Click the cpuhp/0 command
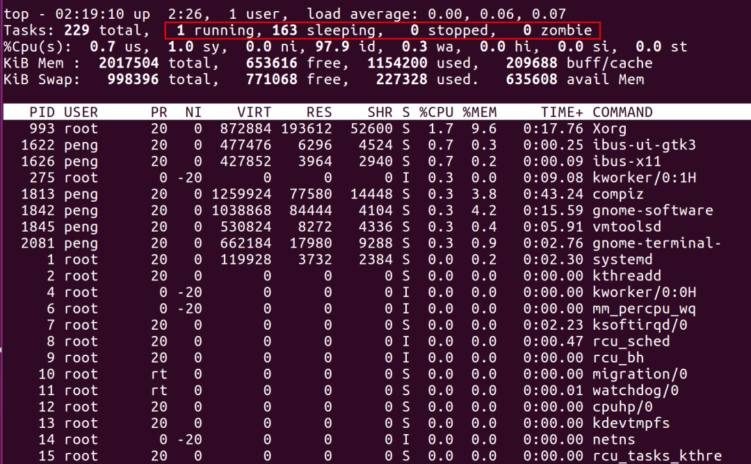Screen dimensions: 751x464 coord(622,406)
